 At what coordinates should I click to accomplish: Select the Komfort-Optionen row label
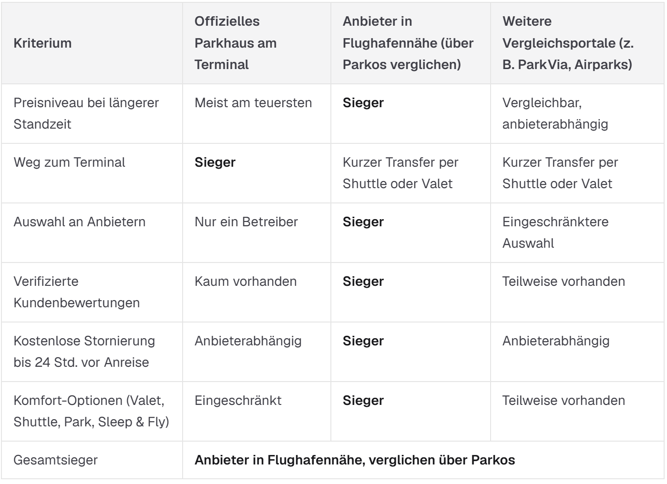91,411
